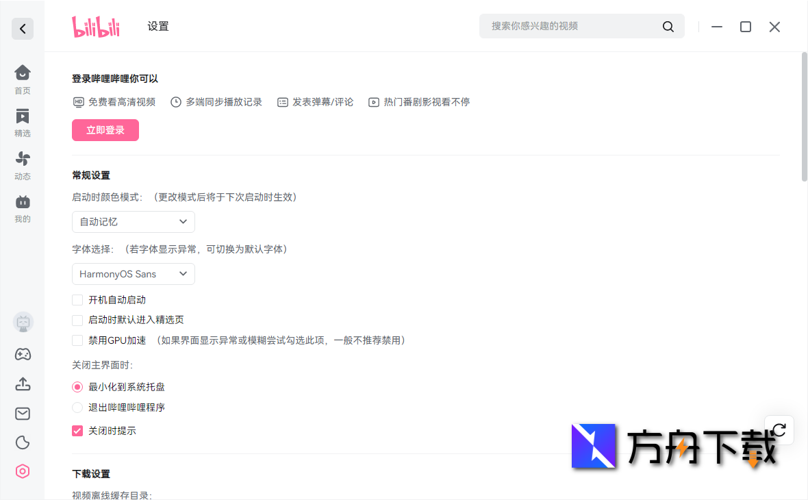Click the search magnifier in search bar

668,26
